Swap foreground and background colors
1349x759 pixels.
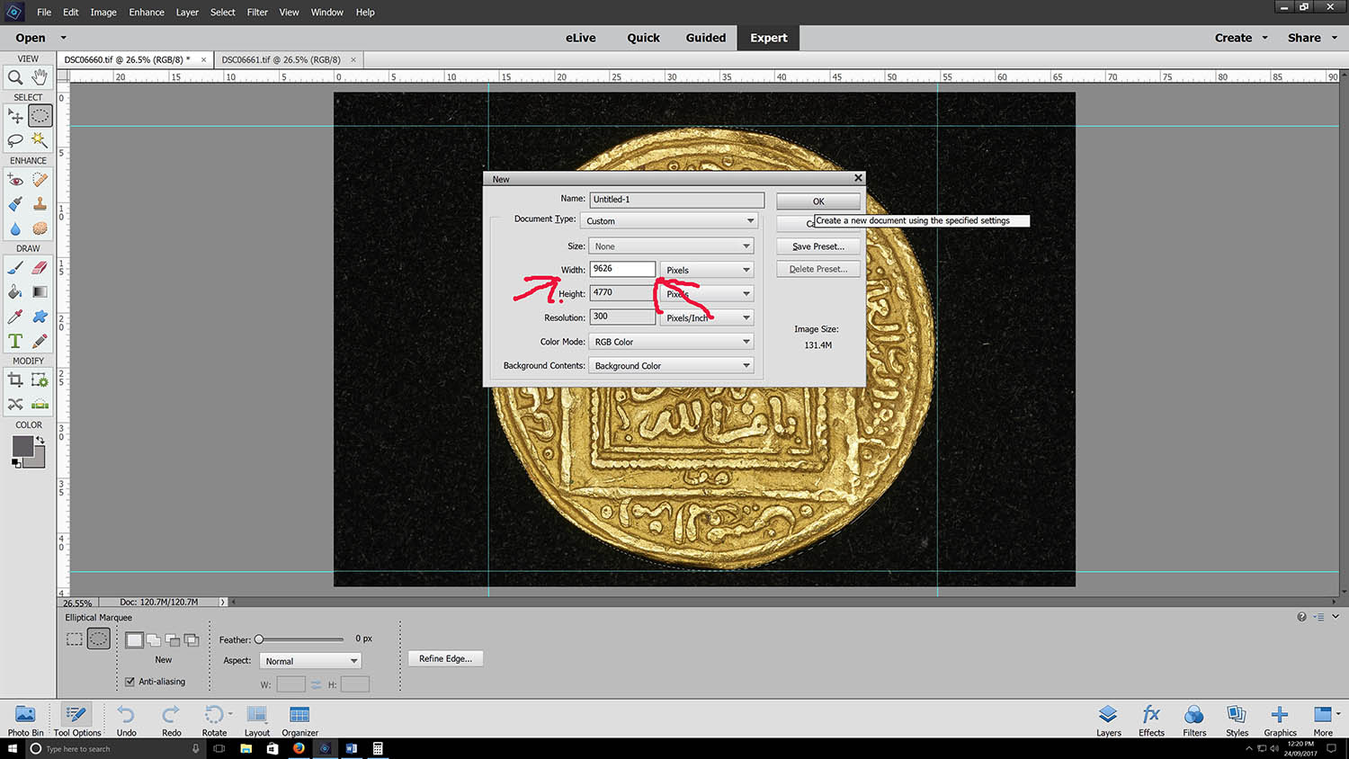pos(40,440)
